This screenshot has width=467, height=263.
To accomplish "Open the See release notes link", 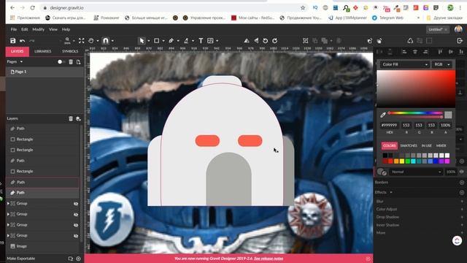I will click(x=269, y=259).
